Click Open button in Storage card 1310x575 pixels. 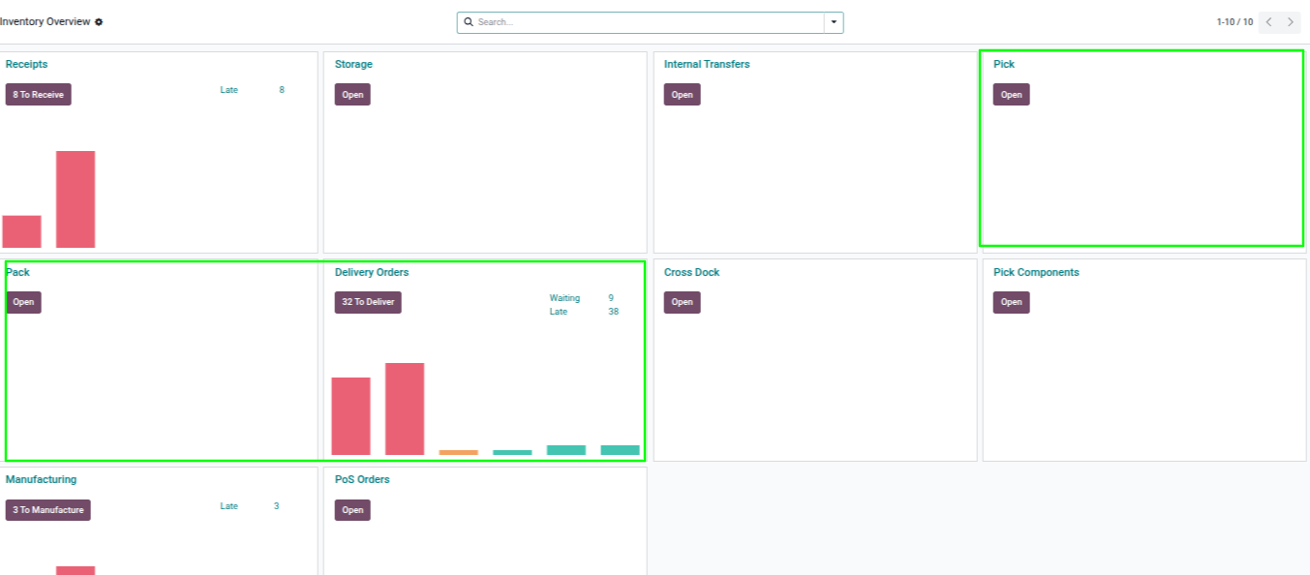coord(352,95)
